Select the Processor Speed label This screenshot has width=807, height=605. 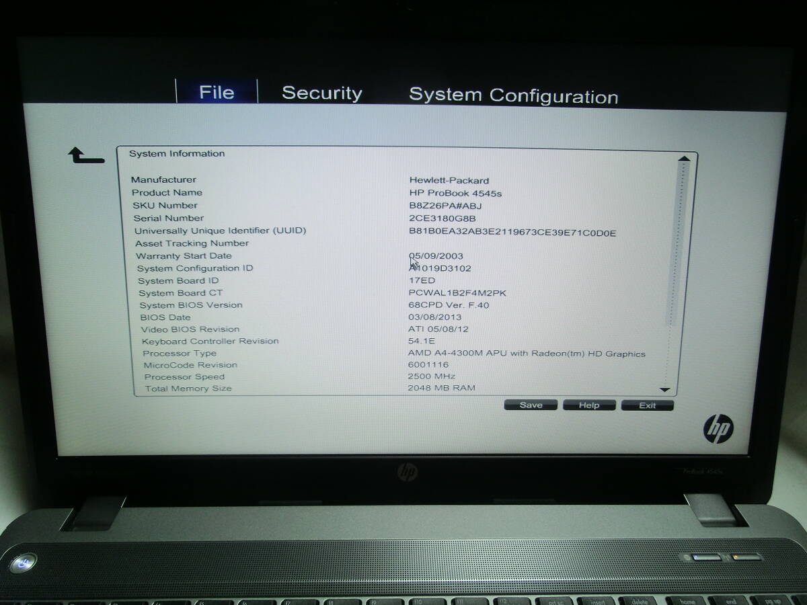click(184, 377)
